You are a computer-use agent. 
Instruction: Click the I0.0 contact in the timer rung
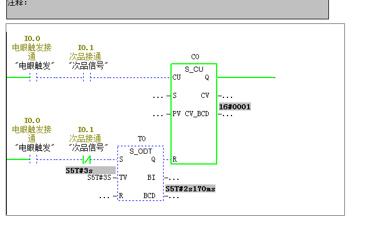tap(32, 160)
